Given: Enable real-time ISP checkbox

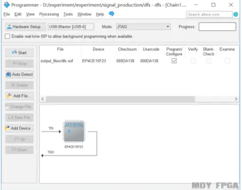Looking at the screenshot, I should 8,36.
